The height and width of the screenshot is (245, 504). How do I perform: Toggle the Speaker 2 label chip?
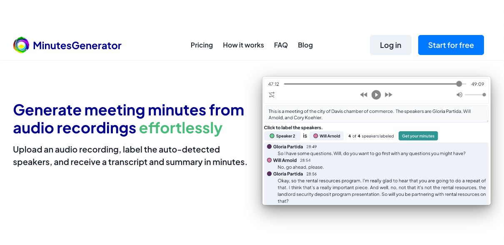(283, 136)
